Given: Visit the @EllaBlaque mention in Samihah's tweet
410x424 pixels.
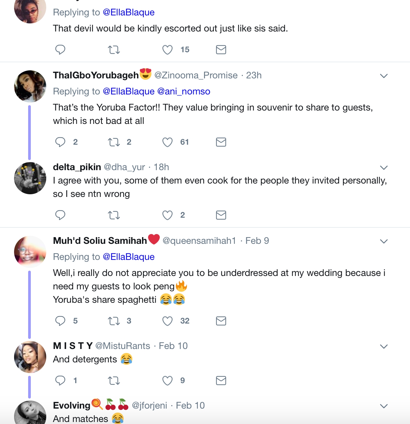Looking at the screenshot, I should point(129,257).
